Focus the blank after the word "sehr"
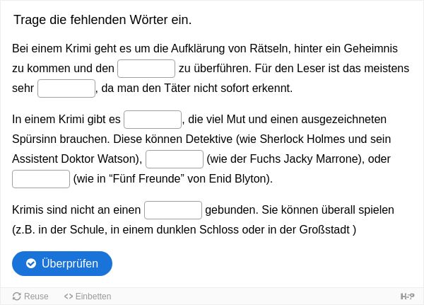Viewport: 424px width, 305px height. pyautogui.click(x=66, y=88)
